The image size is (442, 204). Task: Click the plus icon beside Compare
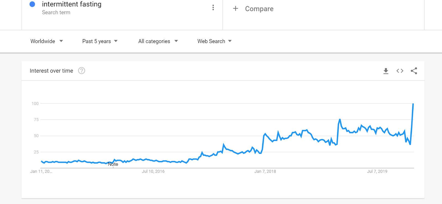[x=235, y=9]
